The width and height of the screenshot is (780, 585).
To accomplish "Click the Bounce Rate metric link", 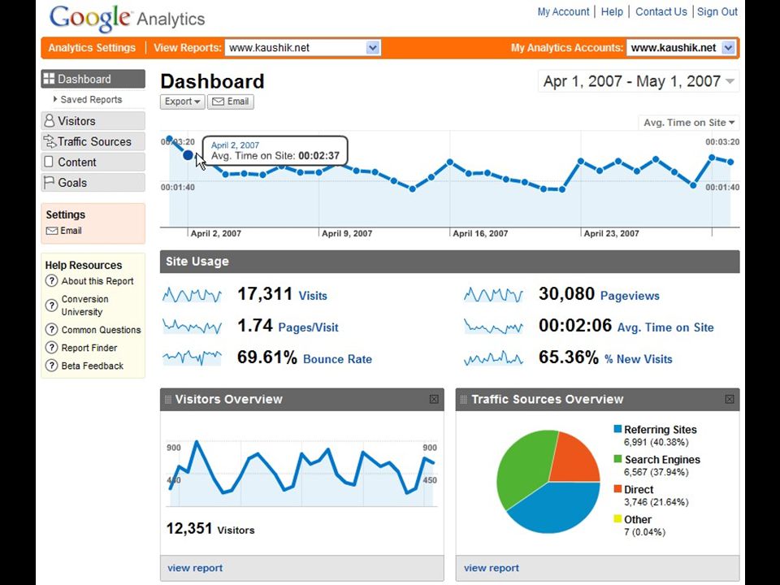I will [338, 359].
